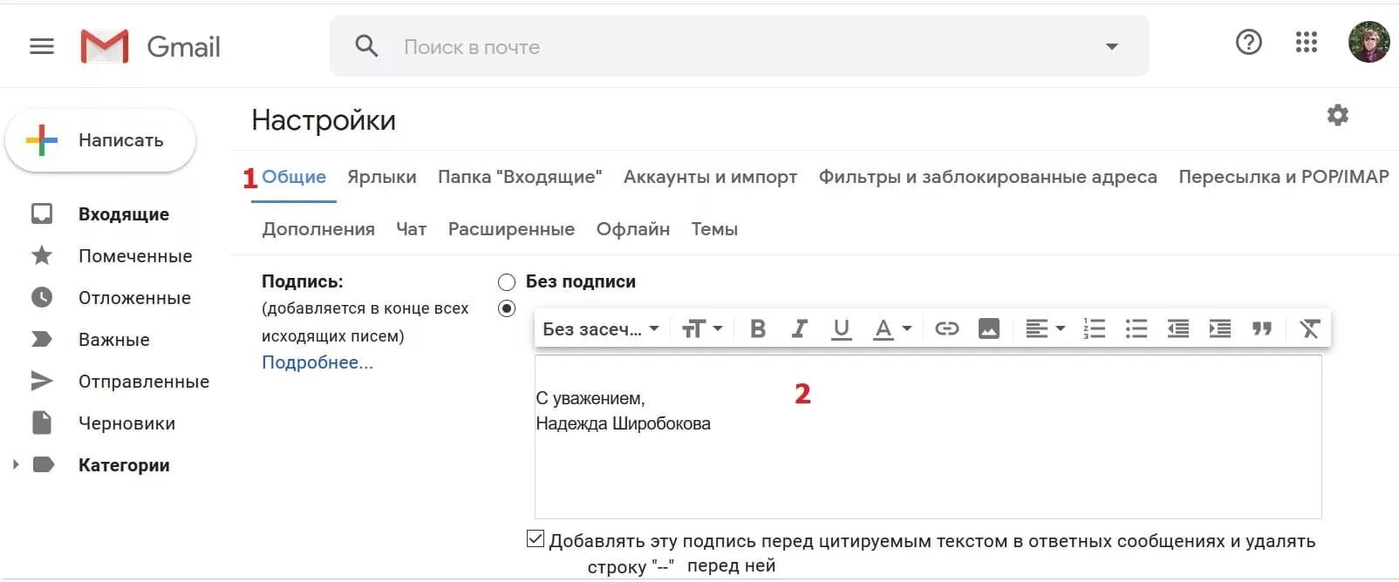1399x582 pixels.
Task: Click the Remove formatting icon
Action: tap(1309, 328)
